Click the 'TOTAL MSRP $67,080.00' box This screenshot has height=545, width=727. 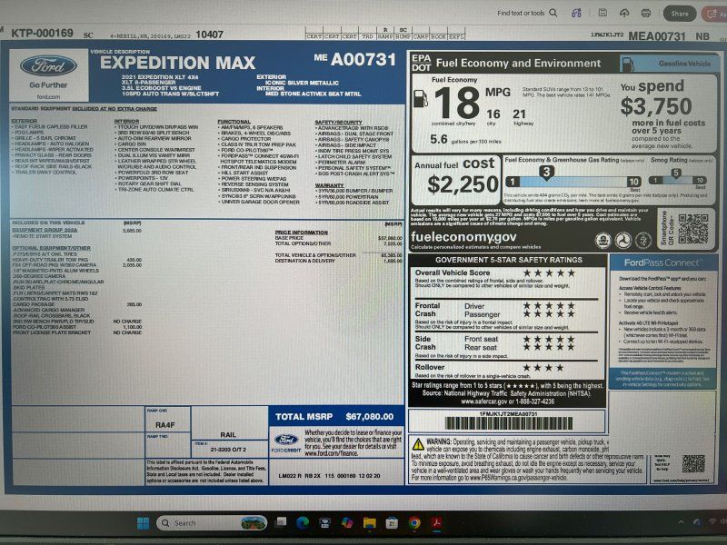[334, 417]
